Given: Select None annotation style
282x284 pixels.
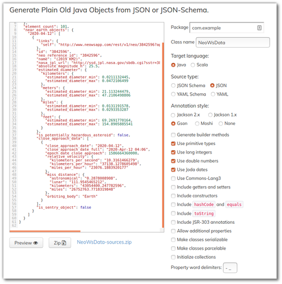Looking at the screenshot, I should coord(221,124).
